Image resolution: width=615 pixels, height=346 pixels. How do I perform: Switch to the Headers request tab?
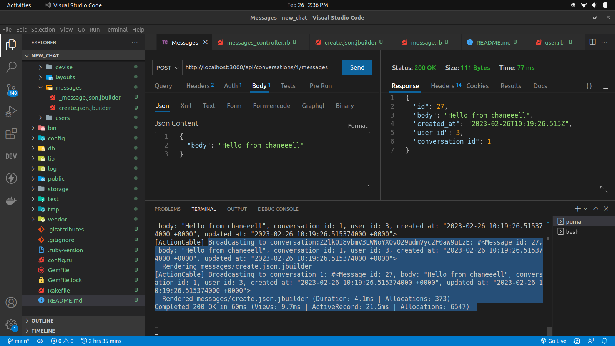point(200,86)
